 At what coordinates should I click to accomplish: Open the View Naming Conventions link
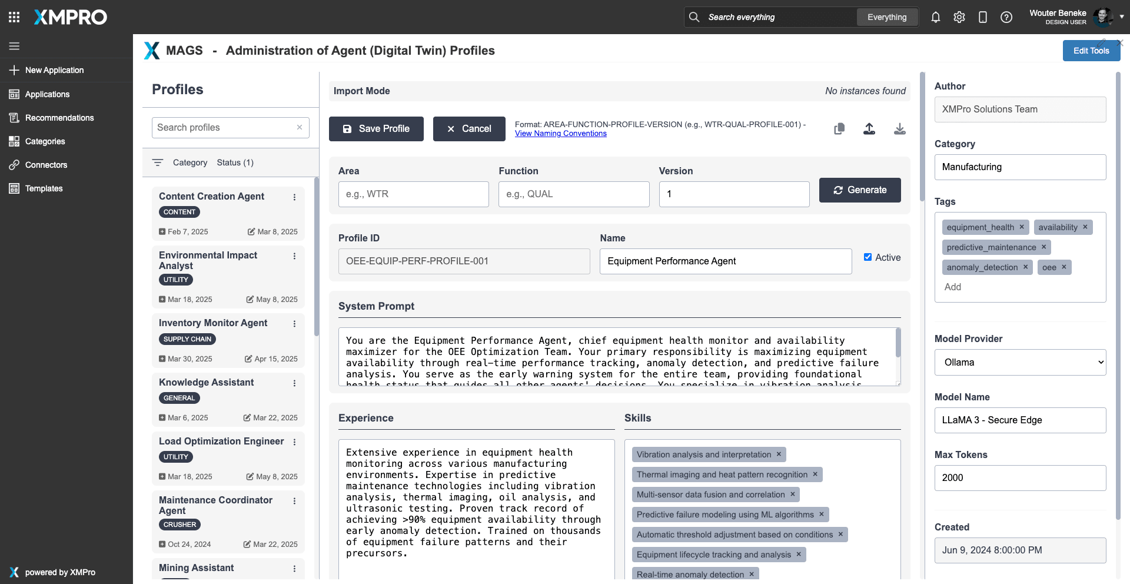coord(560,134)
